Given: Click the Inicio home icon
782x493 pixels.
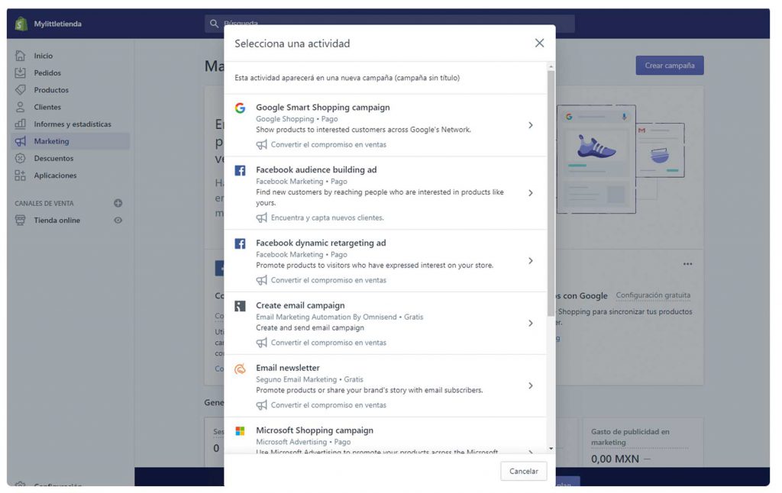Looking at the screenshot, I should point(20,56).
